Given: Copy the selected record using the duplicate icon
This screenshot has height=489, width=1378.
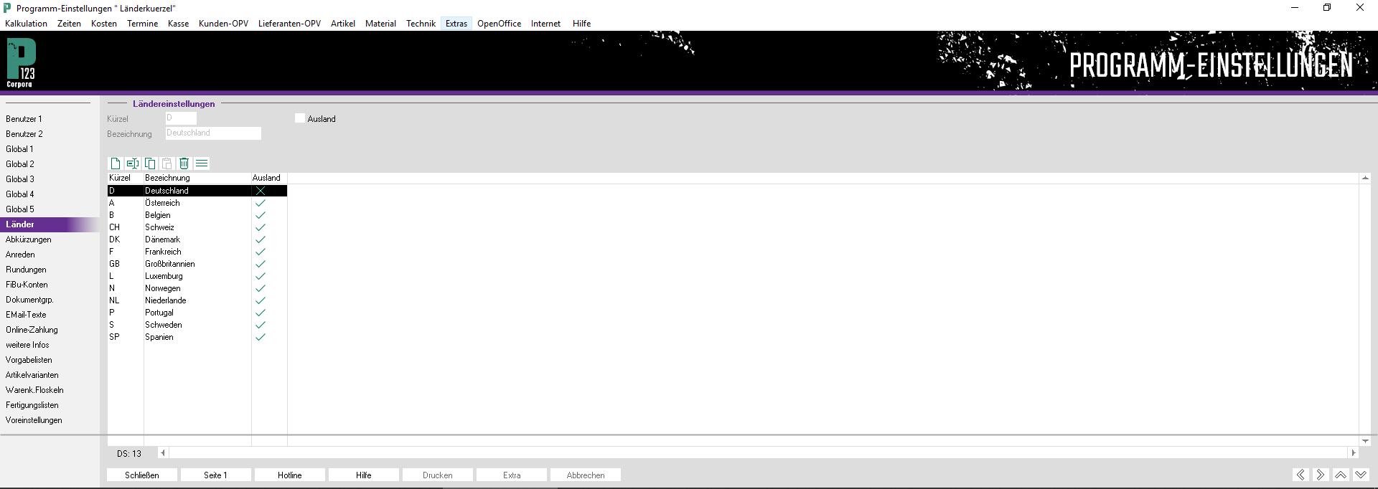Looking at the screenshot, I should pos(150,163).
